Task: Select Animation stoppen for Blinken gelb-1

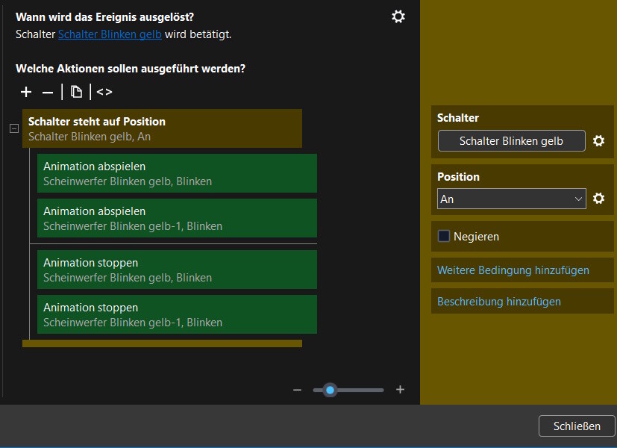Action: (177, 314)
